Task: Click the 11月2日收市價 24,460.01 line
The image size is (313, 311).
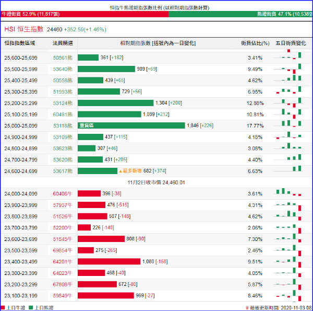Action: pos(156,182)
